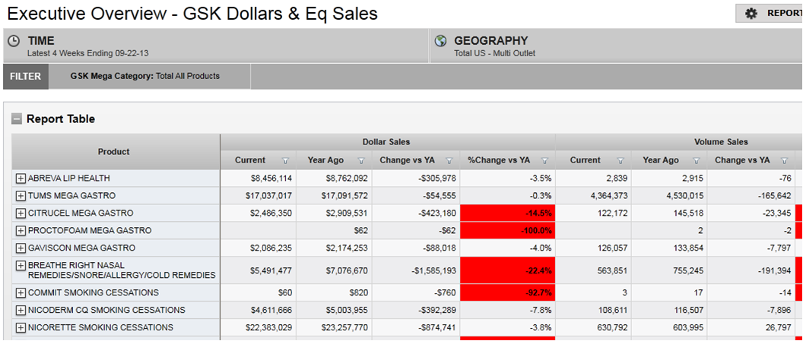Click the clock icon beside TIME
803x341 pixels.
coord(14,41)
